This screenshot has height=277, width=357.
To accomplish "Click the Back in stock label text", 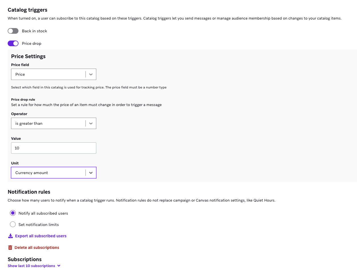I will 34,31.
